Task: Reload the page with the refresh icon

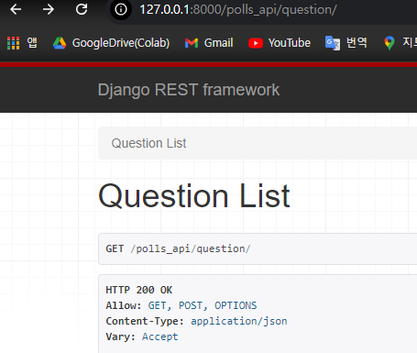Action: 82,9
